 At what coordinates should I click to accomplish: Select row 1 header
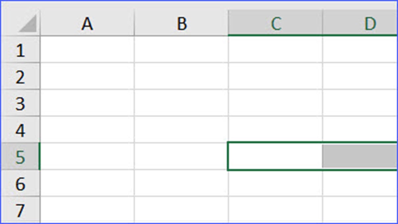coord(20,50)
